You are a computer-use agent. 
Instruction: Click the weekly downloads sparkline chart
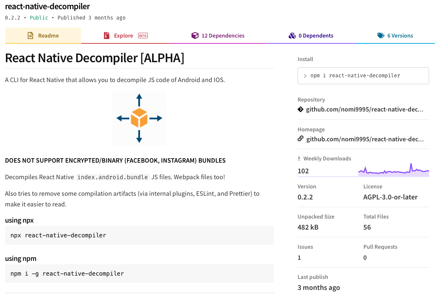(x=394, y=170)
